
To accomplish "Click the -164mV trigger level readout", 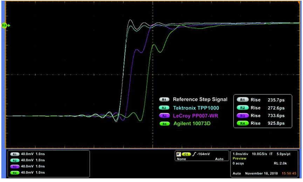I will pyautogui.click(x=203, y=154).
